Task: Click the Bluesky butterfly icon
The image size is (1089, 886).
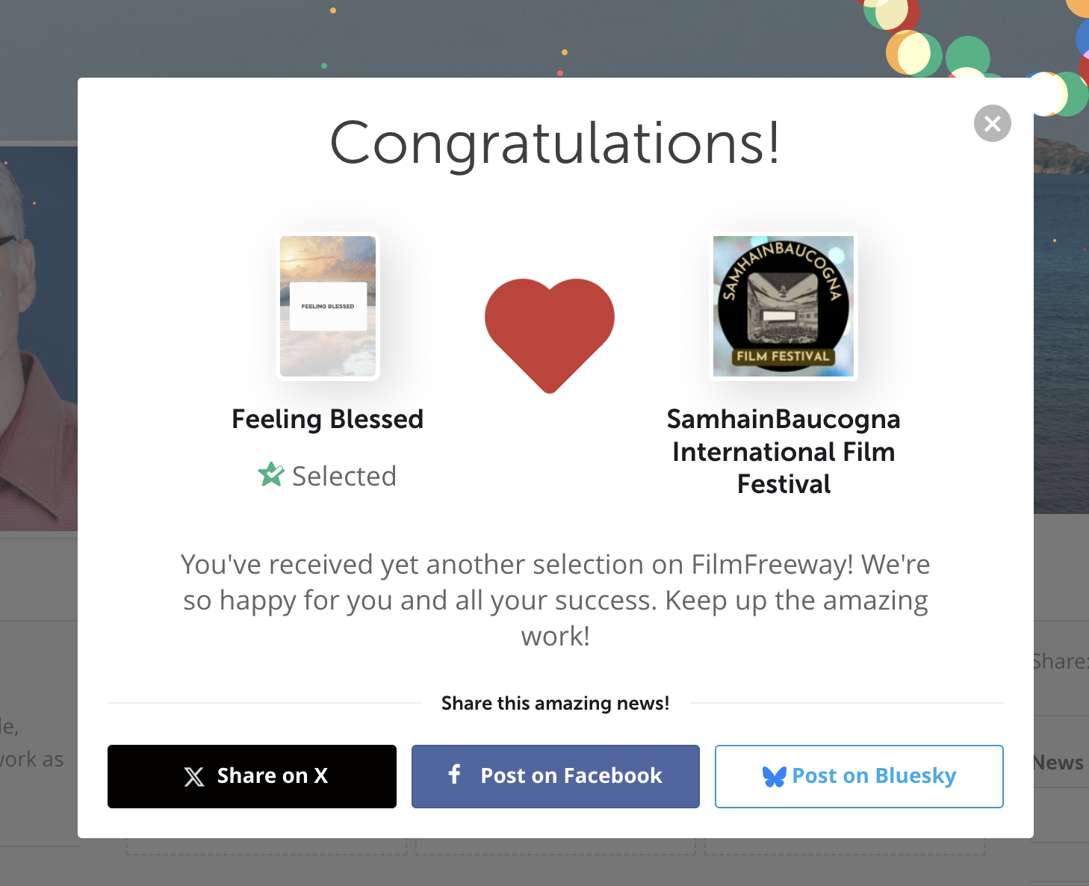Action: point(774,777)
